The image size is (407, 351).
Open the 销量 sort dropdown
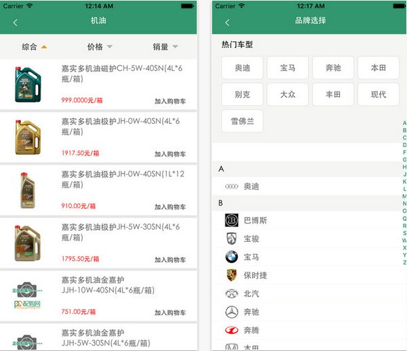coord(165,47)
